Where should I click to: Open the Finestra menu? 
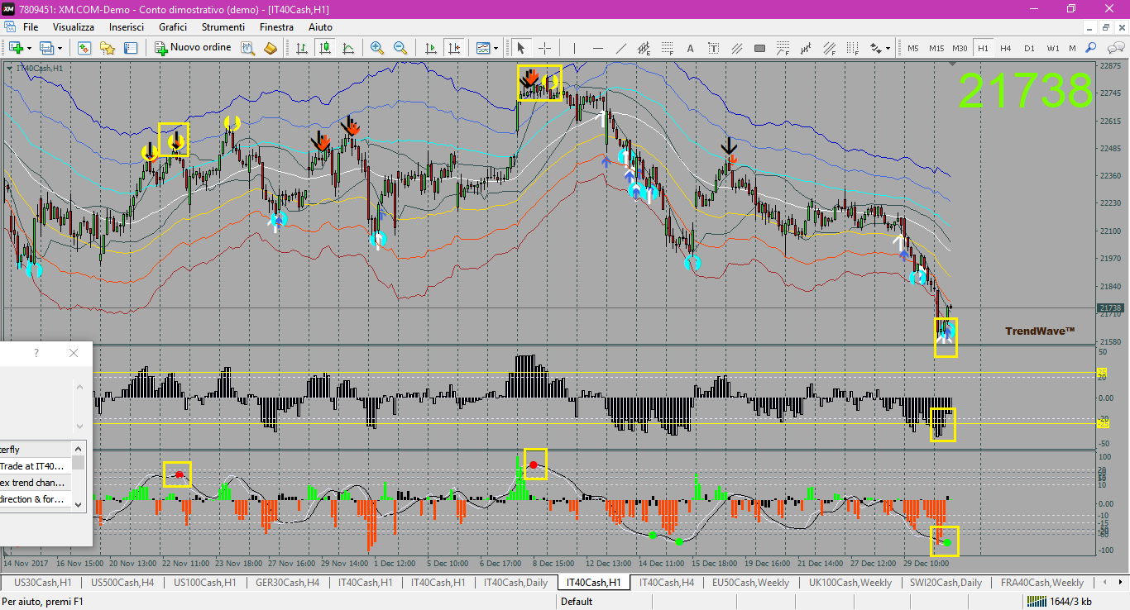(276, 27)
